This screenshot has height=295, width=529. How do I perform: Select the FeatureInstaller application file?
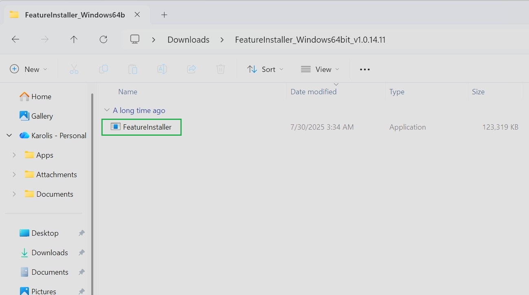[x=147, y=127]
